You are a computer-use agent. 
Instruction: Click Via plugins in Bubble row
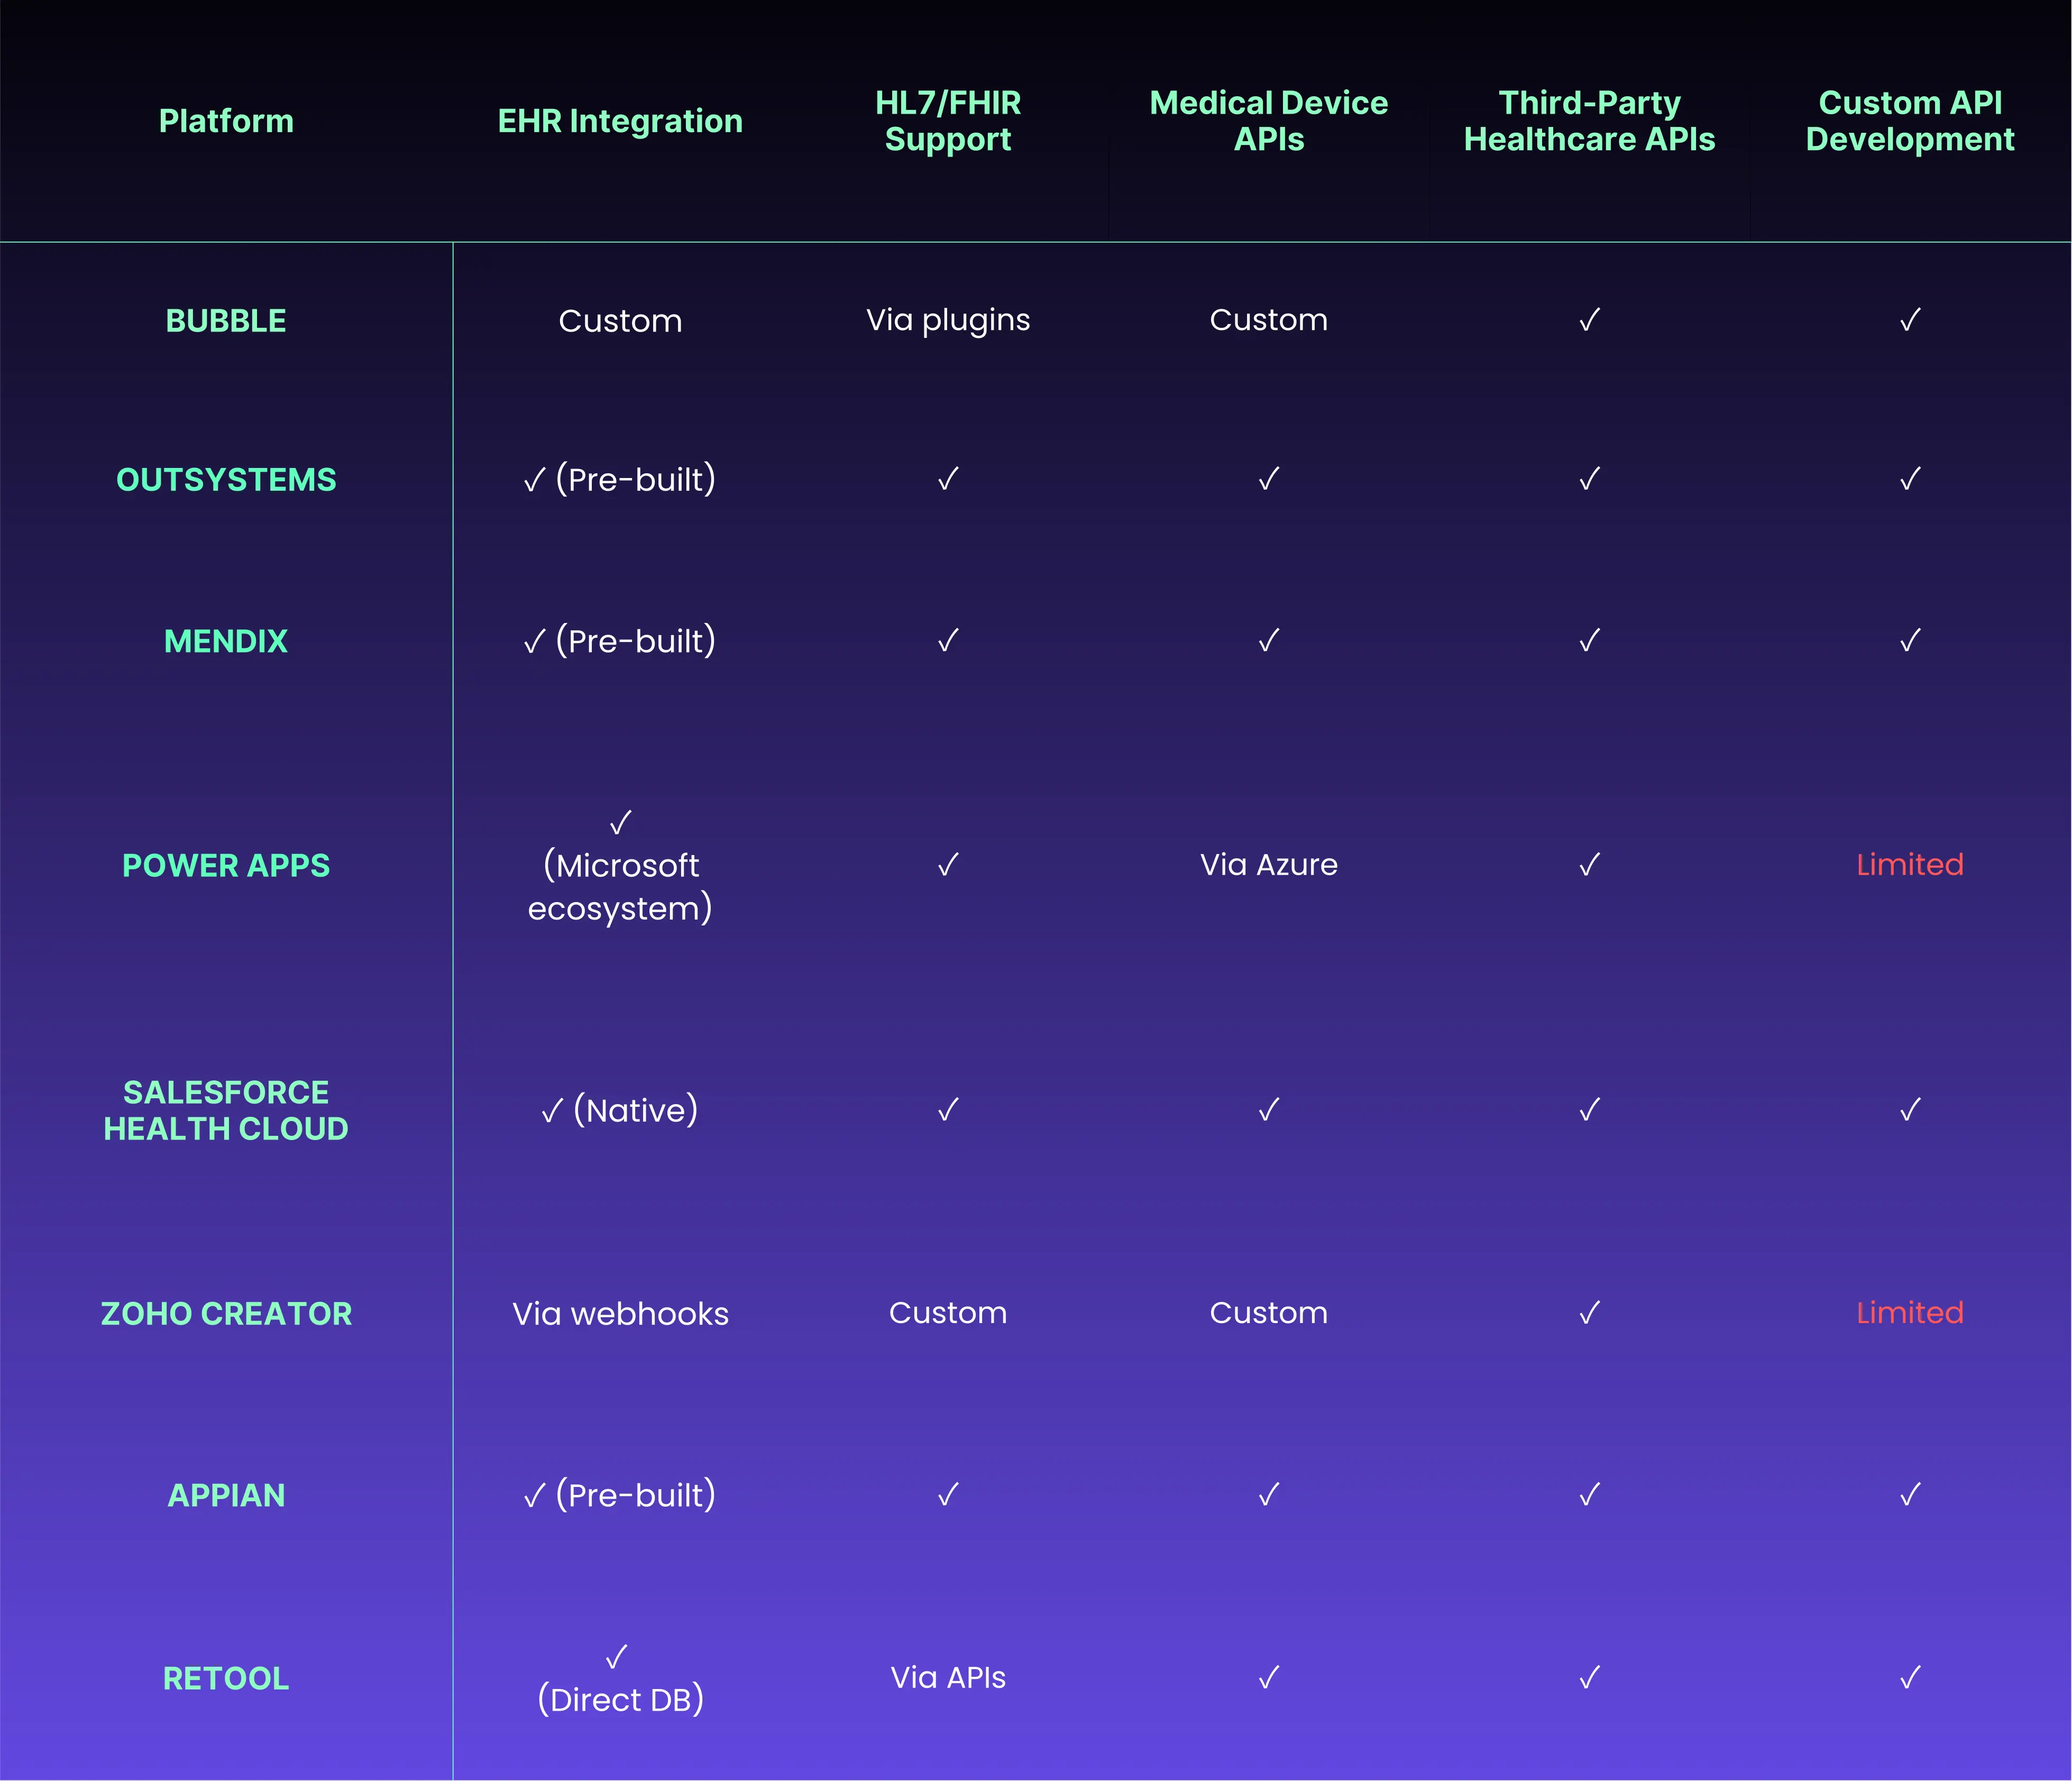point(948,320)
